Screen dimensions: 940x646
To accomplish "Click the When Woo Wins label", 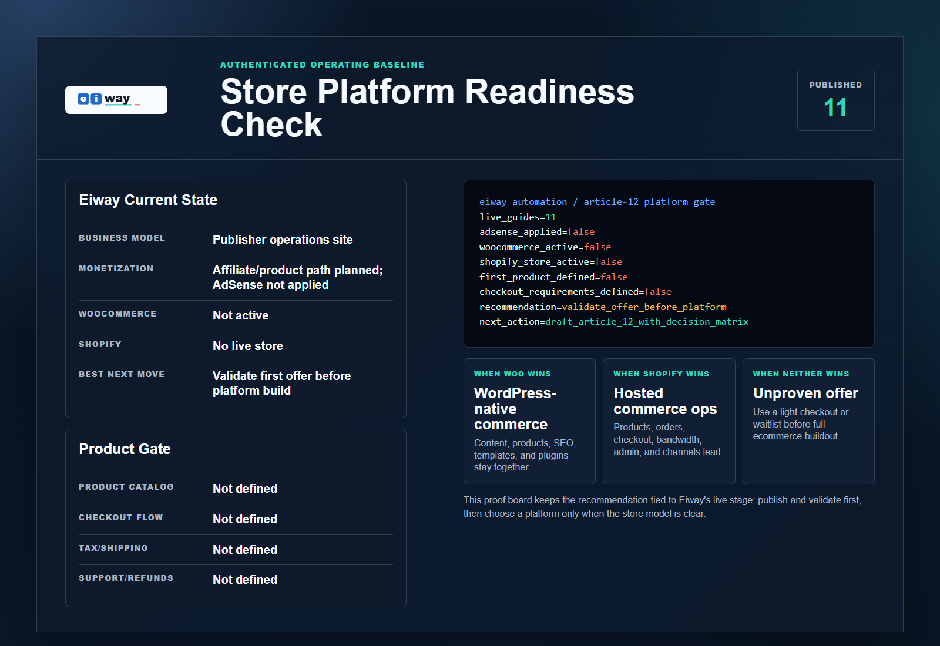I will pos(512,374).
